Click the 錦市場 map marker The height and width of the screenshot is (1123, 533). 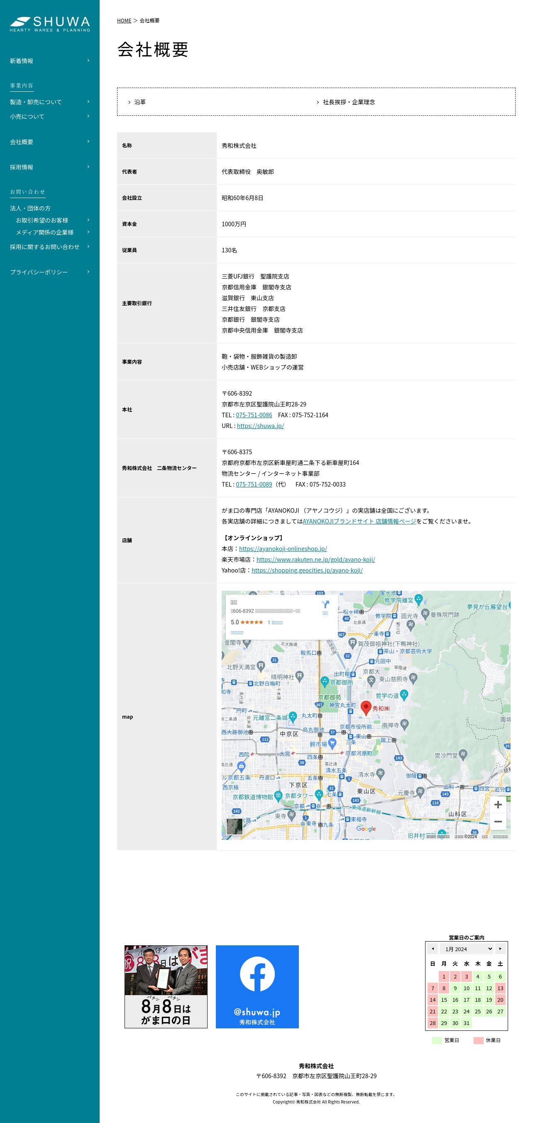(333, 743)
